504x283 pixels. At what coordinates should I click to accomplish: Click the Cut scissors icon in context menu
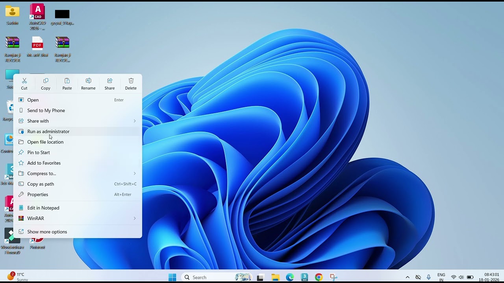[x=24, y=81]
